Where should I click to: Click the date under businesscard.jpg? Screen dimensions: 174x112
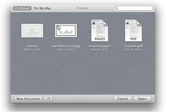pyautogui.click(x=66, y=50)
